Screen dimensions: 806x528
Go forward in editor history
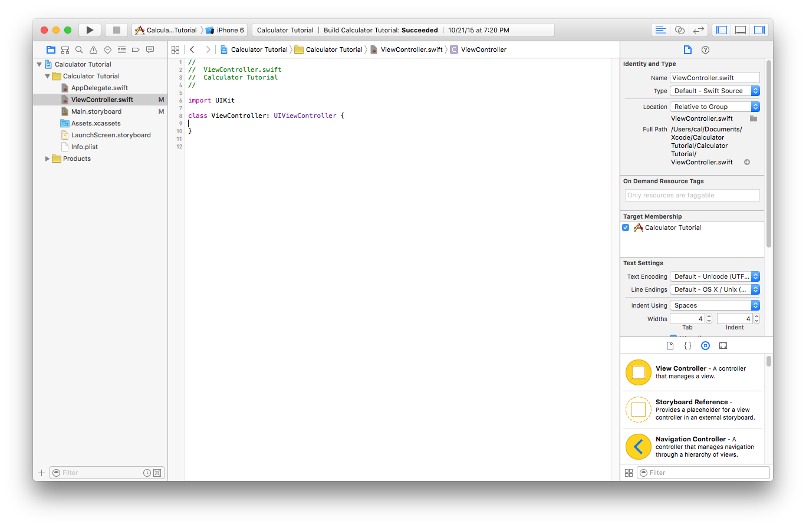pyautogui.click(x=208, y=49)
